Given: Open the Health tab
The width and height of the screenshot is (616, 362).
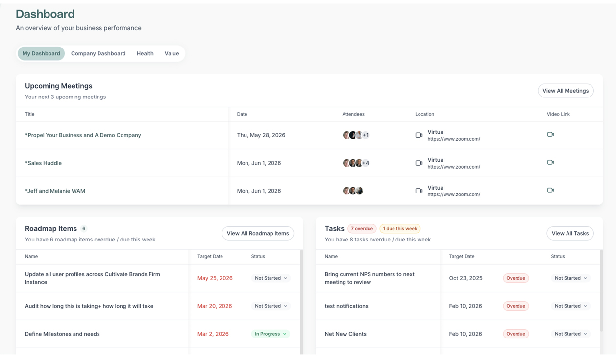Looking at the screenshot, I should point(145,53).
